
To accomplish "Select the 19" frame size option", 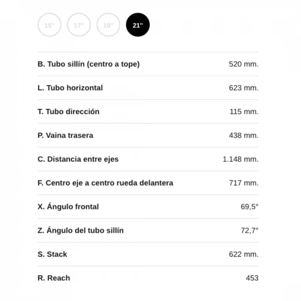I will (108, 25).
